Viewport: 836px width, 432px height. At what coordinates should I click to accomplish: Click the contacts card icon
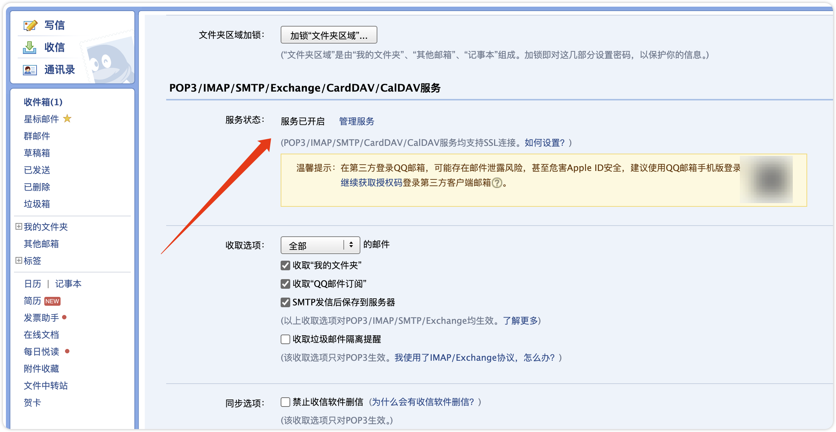click(x=30, y=70)
